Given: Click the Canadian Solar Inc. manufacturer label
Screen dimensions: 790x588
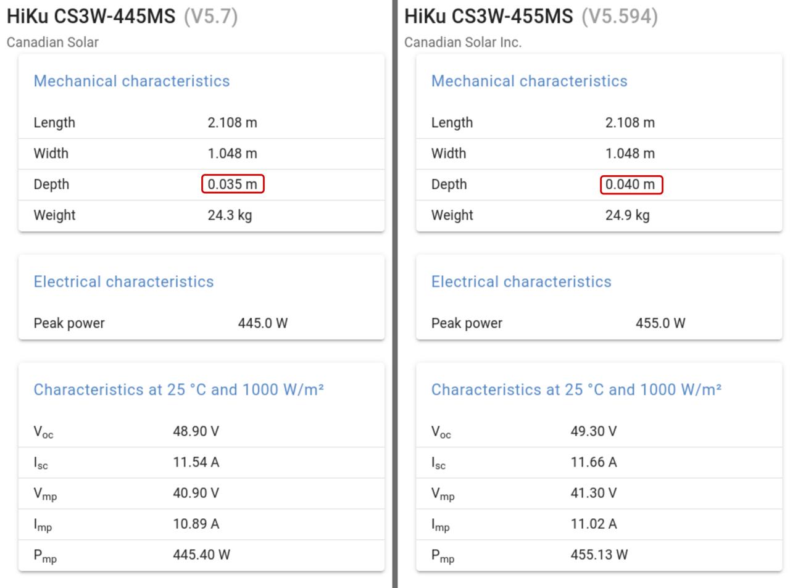Looking at the screenshot, I should tap(462, 43).
